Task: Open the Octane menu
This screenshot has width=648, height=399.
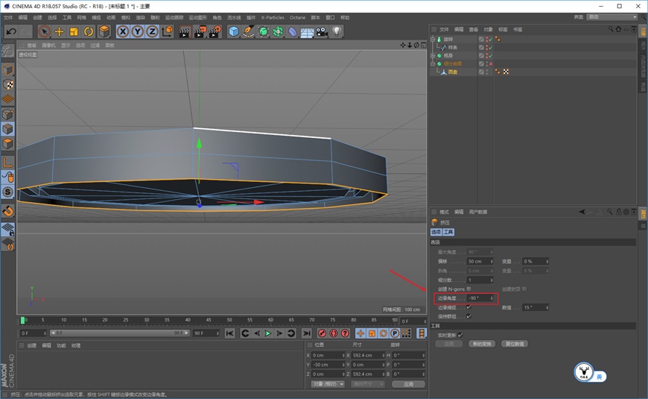Action: [297, 17]
